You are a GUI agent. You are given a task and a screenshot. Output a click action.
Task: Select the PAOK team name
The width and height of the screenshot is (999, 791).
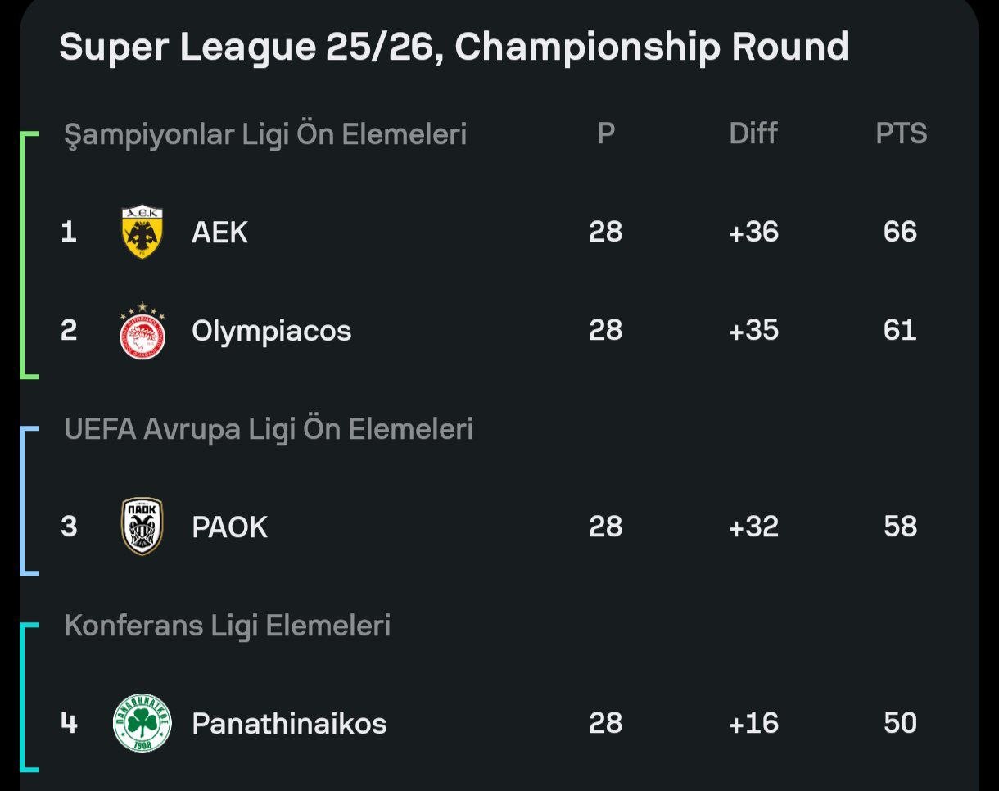(229, 527)
